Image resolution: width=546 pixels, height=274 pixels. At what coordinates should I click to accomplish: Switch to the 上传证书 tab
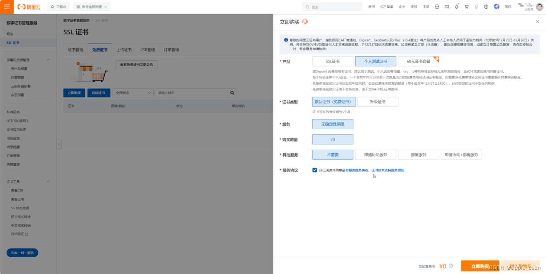click(124, 50)
